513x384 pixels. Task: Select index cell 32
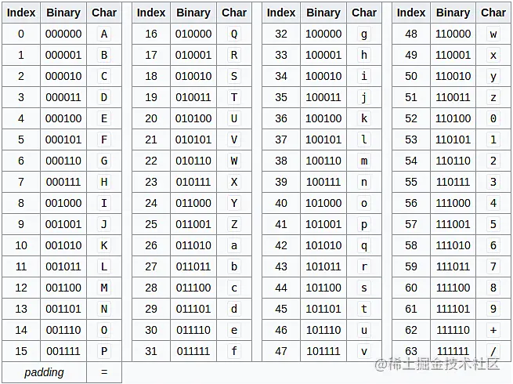click(x=281, y=34)
